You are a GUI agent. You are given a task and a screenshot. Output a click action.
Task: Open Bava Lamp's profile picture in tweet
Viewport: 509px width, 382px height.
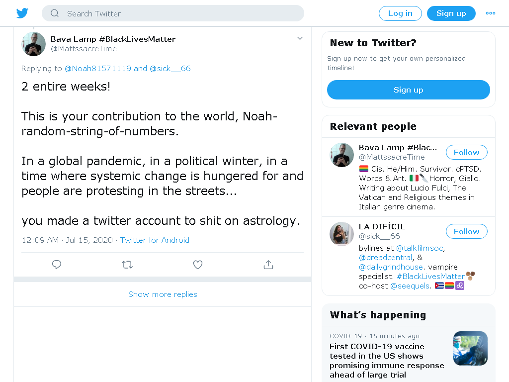coord(33,44)
